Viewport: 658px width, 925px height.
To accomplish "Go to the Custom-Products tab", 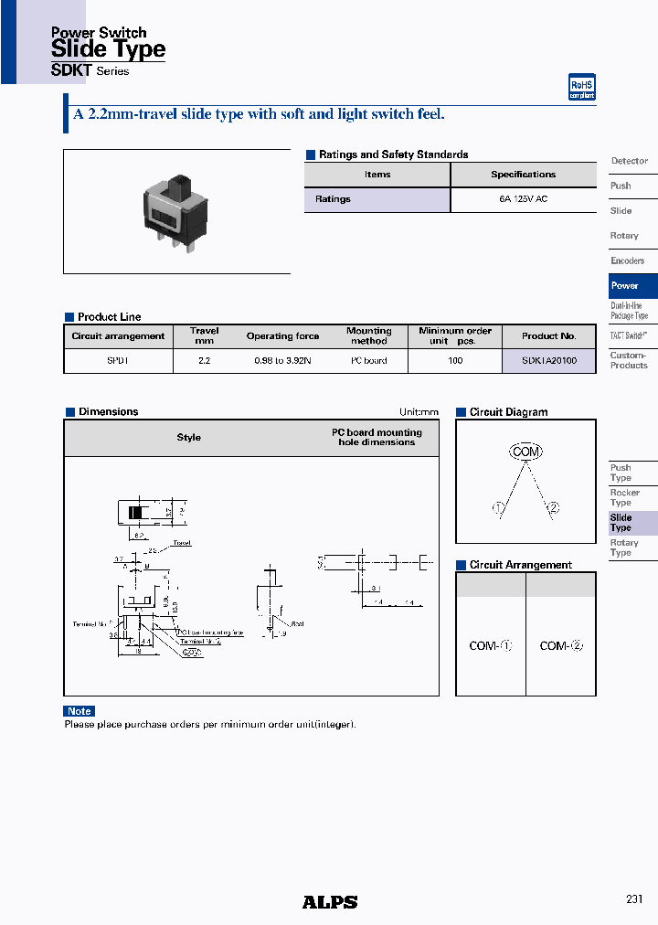I will point(629,360).
